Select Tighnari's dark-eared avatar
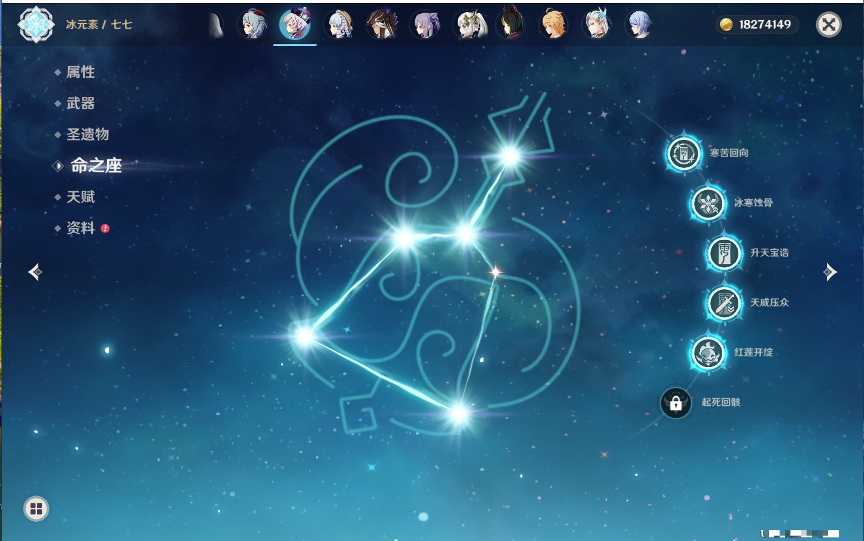The height and width of the screenshot is (541, 864). pos(512,23)
